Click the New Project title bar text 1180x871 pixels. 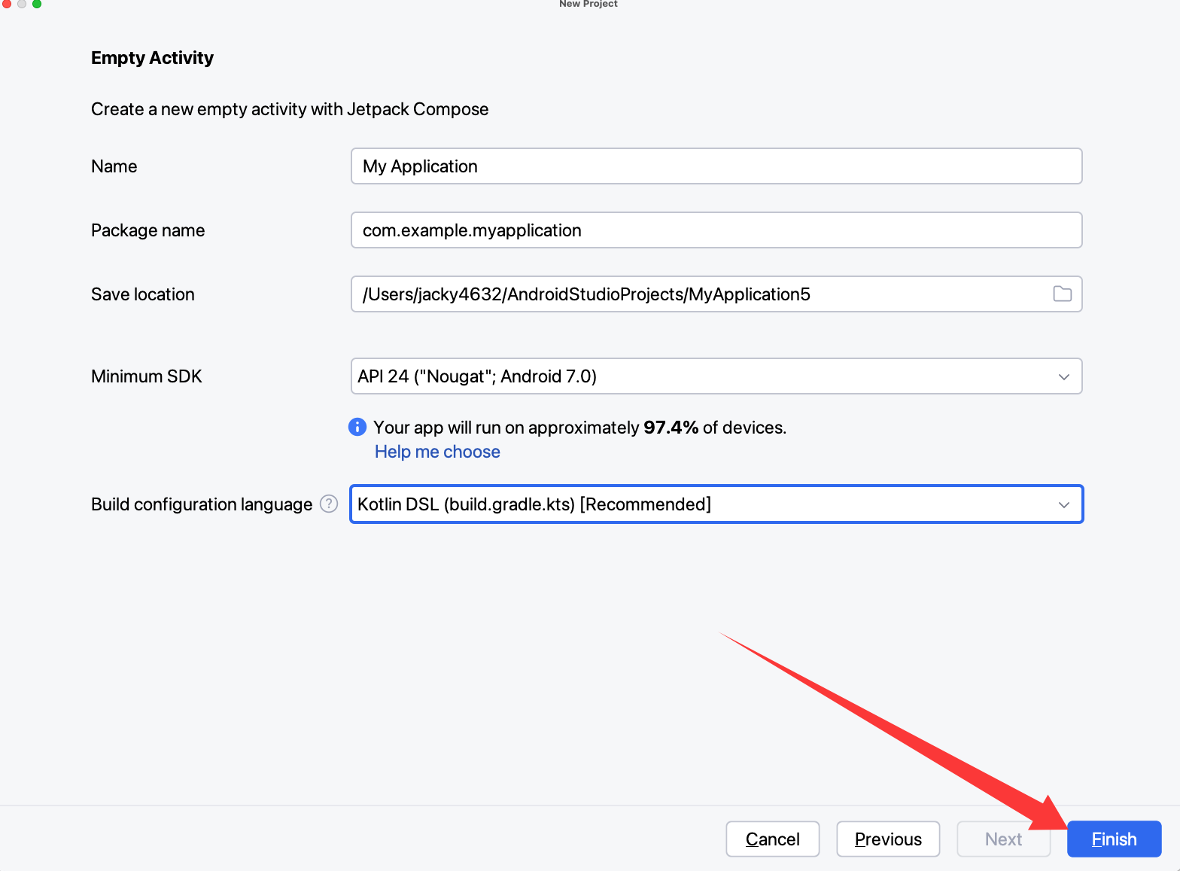(588, 4)
